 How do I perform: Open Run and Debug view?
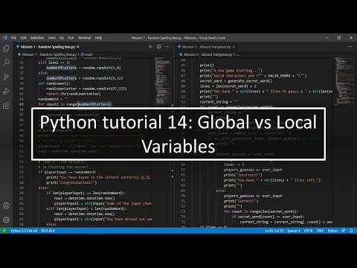click(6, 91)
